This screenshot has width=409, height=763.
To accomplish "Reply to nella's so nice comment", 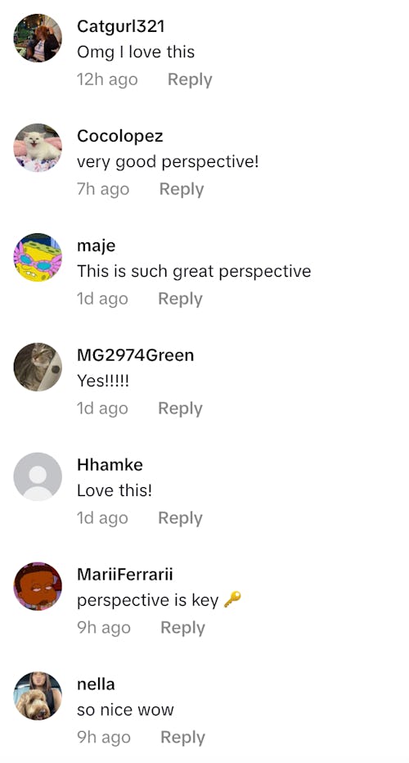I will (x=182, y=737).
